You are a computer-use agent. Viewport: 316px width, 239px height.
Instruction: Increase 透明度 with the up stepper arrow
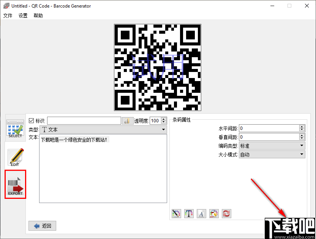(x=163, y=119)
